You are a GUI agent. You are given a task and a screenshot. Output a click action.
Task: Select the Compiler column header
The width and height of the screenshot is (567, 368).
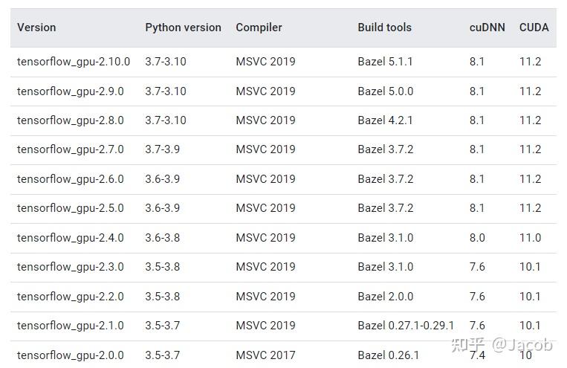click(x=259, y=28)
